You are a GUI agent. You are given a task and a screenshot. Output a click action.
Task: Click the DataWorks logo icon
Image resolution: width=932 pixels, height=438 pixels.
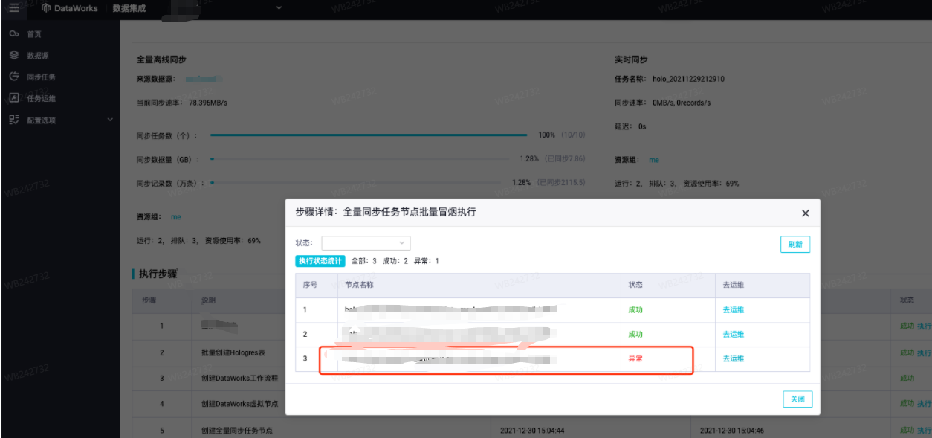click(46, 8)
